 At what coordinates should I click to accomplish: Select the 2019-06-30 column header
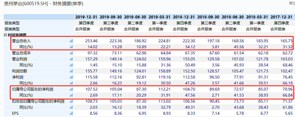point(135,17)
